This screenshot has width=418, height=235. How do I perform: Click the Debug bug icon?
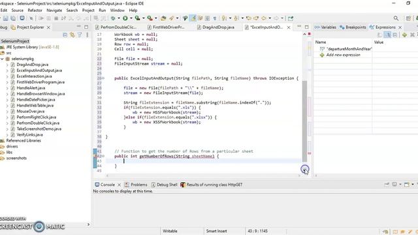[x=113, y=18]
